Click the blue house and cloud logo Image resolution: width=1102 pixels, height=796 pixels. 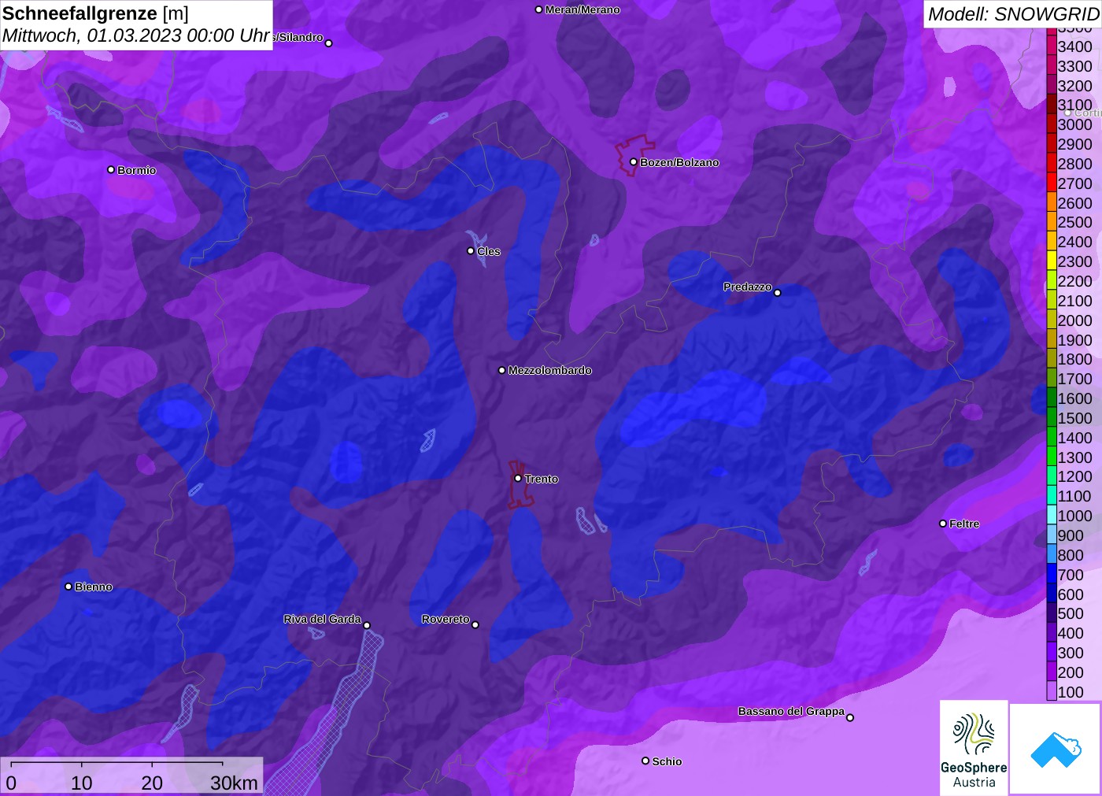pos(1056,749)
